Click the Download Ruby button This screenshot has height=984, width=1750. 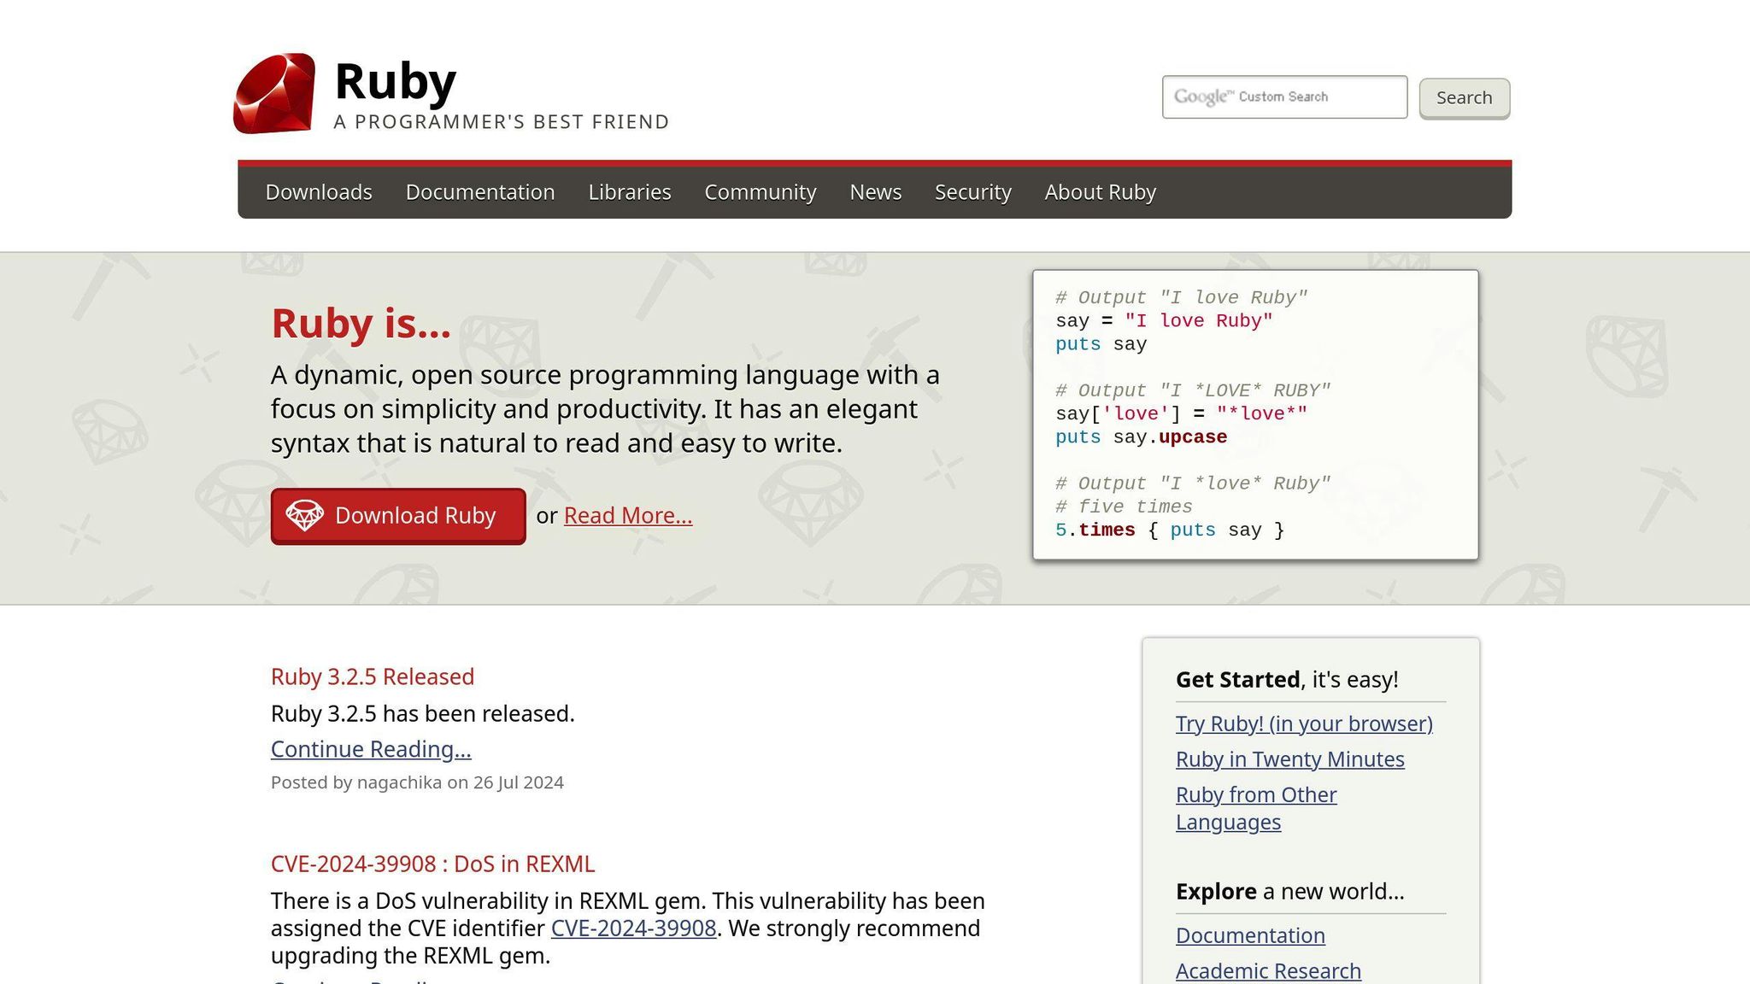tap(398, 516)
